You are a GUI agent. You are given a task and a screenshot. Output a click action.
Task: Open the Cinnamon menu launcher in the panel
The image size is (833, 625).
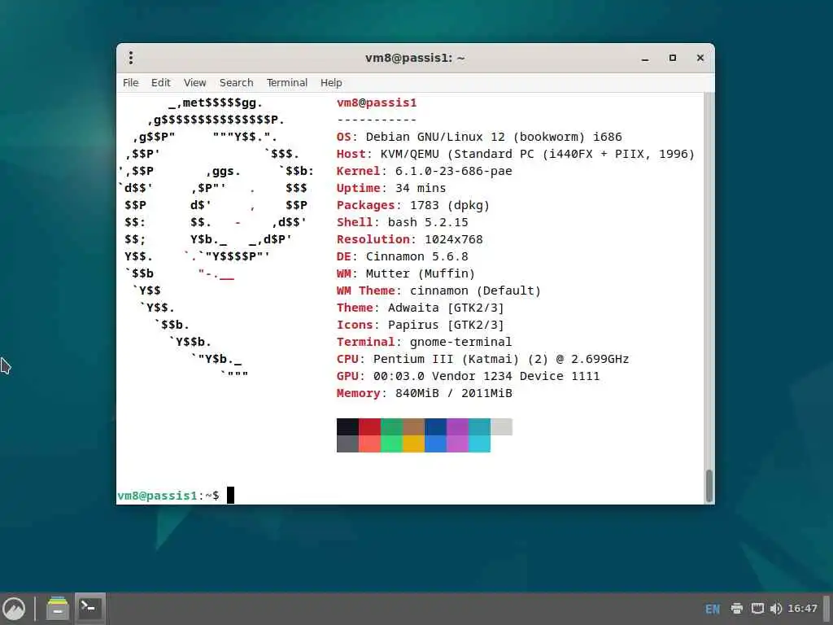point(14,609)
